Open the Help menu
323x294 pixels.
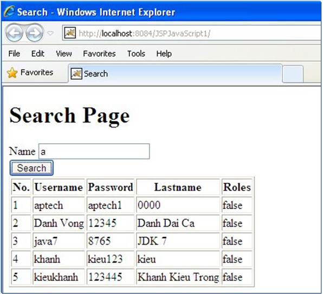[164, 54]
